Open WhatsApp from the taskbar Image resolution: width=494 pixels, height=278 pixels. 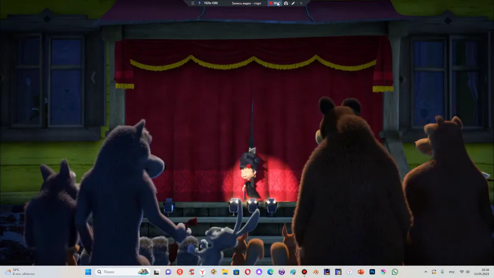395,272
